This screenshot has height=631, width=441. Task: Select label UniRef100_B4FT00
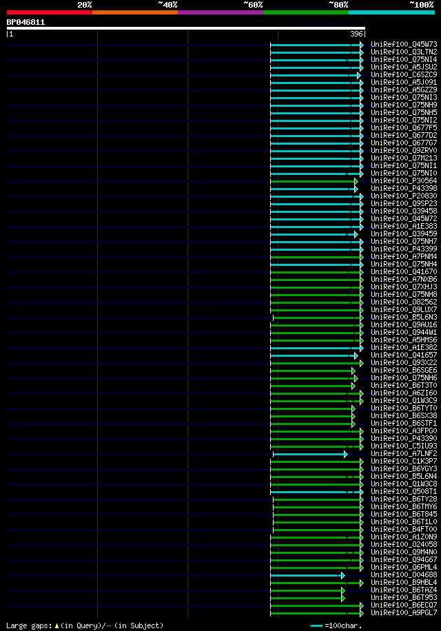[404, 530]
